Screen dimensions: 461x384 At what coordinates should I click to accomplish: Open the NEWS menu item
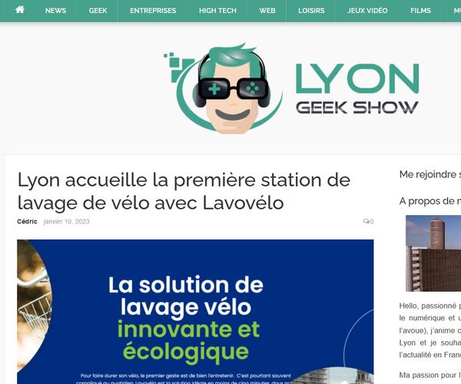(55, 11)
